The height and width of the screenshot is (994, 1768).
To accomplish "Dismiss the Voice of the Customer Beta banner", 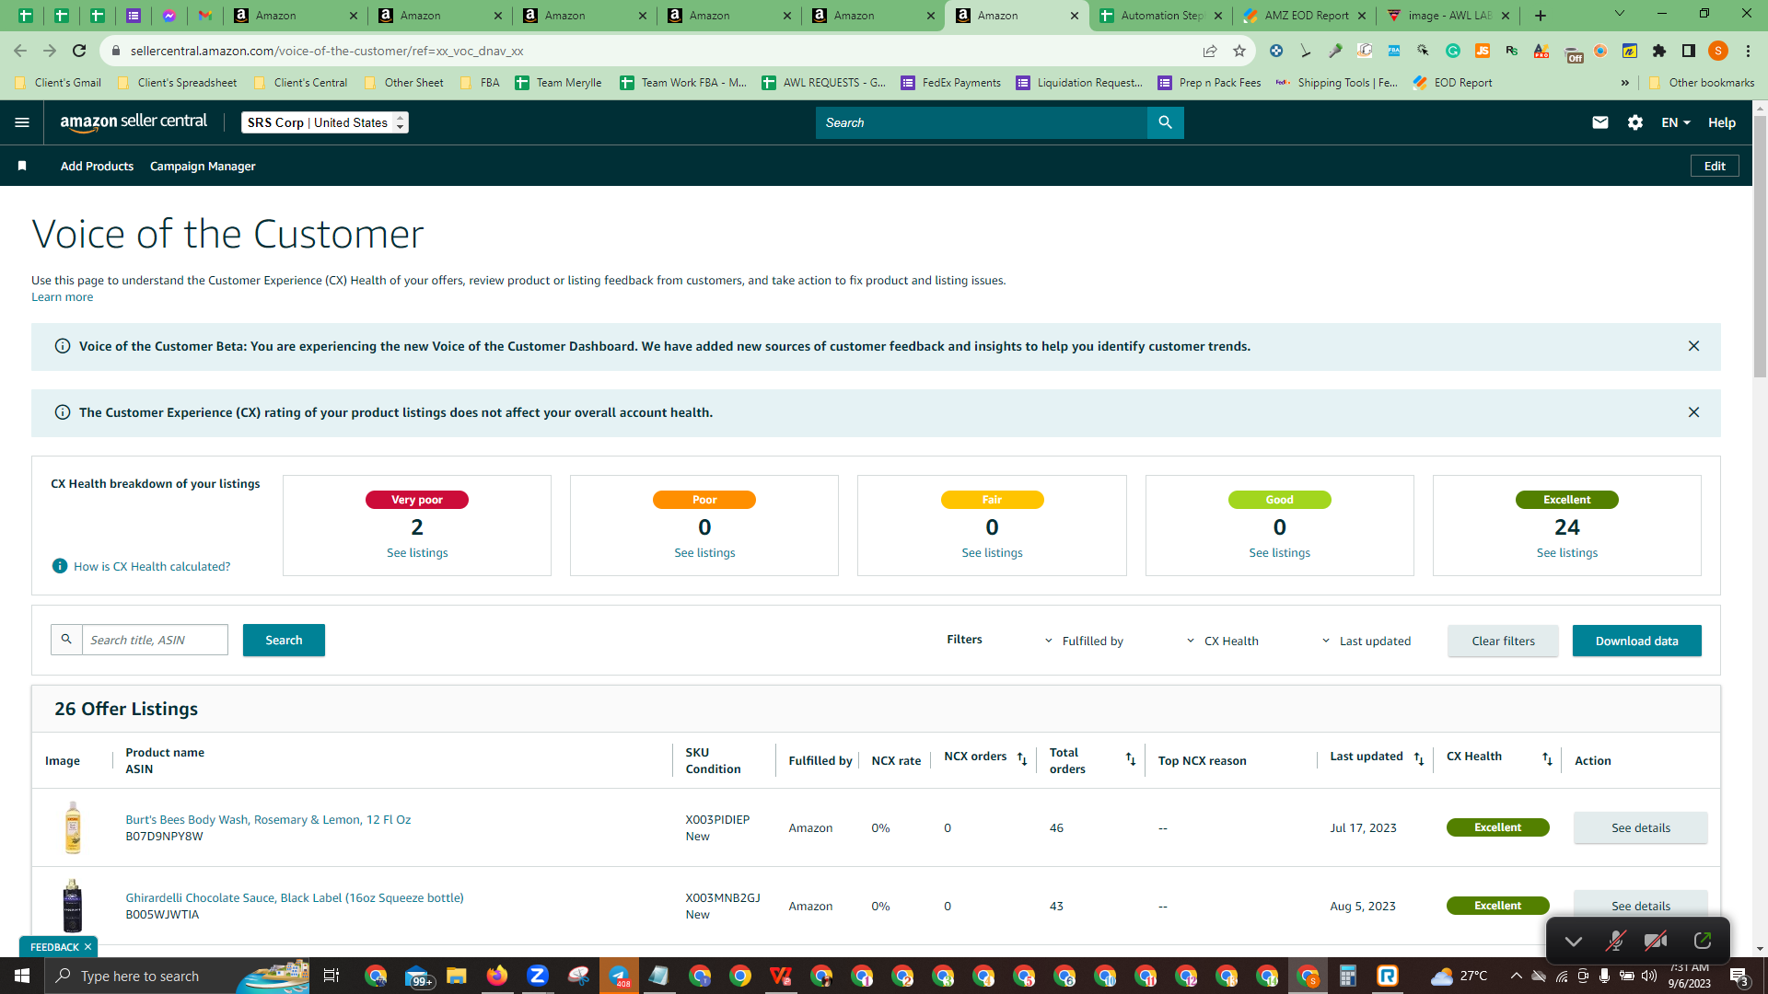I will coord(1693,346).
